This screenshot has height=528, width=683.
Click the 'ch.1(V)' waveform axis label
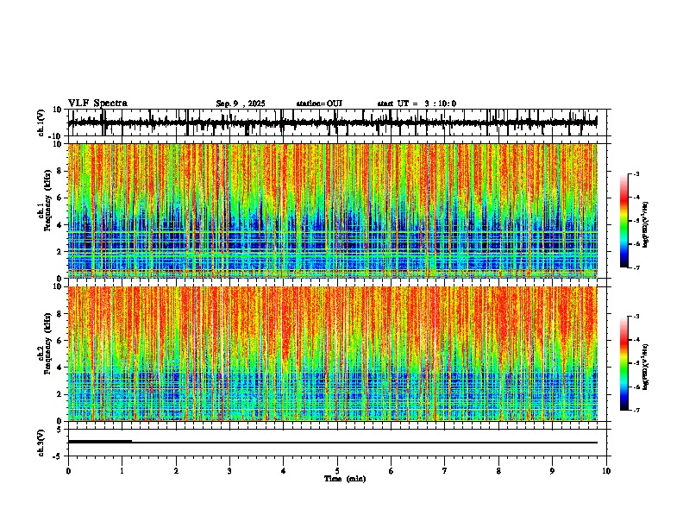[x=41, y=123]
